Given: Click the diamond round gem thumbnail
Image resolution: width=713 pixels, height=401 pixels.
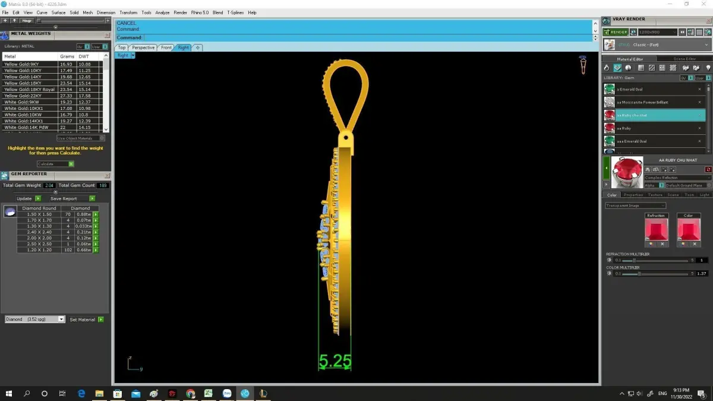Looking at the screenshot, I should (10, 211).
